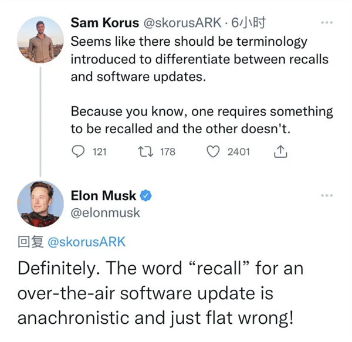The width and height of the screenshot is (352, 342).
Task: Click the reply speech bubble icon
Action: click(x=78, y=151)
